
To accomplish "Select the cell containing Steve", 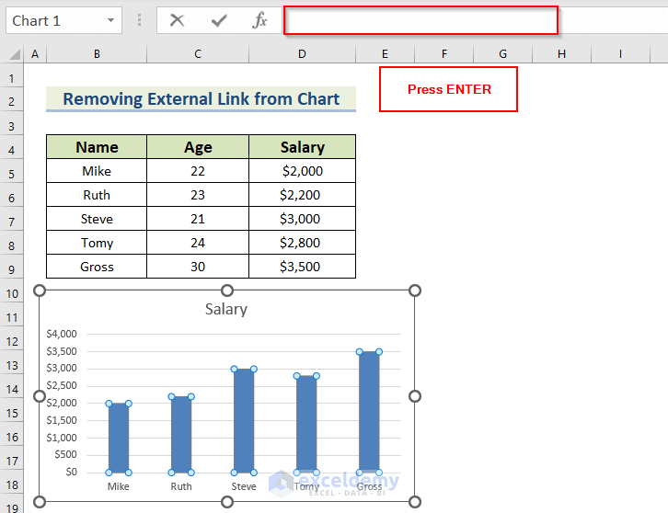I will pos(97,219).
